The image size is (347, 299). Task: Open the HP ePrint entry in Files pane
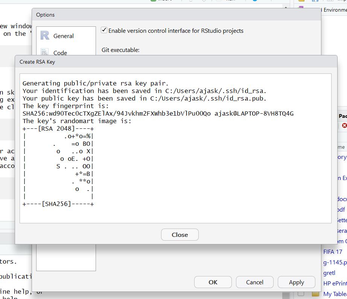click(335, 284)
